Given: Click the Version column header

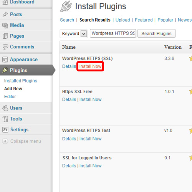Looking at the screenshot, I should pos(173,47).
